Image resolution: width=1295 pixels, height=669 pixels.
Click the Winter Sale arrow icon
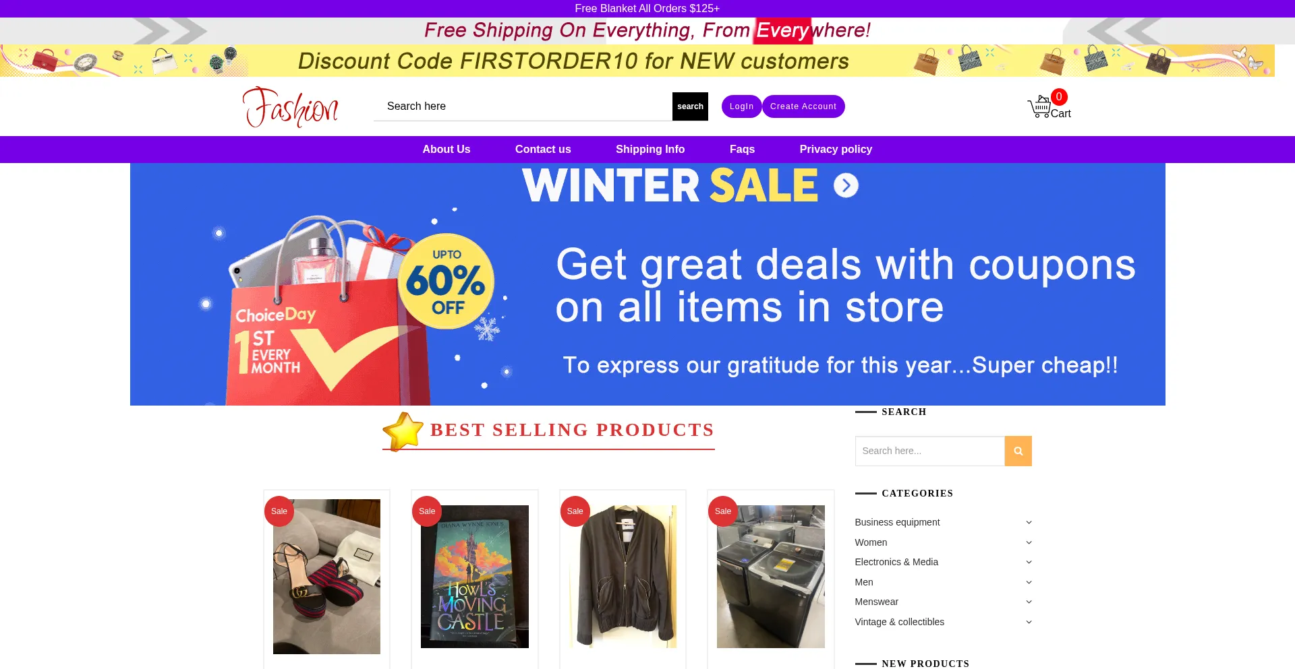846,185
